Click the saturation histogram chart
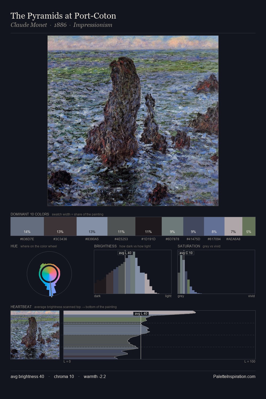266x399 pixels. click(216, 272)
